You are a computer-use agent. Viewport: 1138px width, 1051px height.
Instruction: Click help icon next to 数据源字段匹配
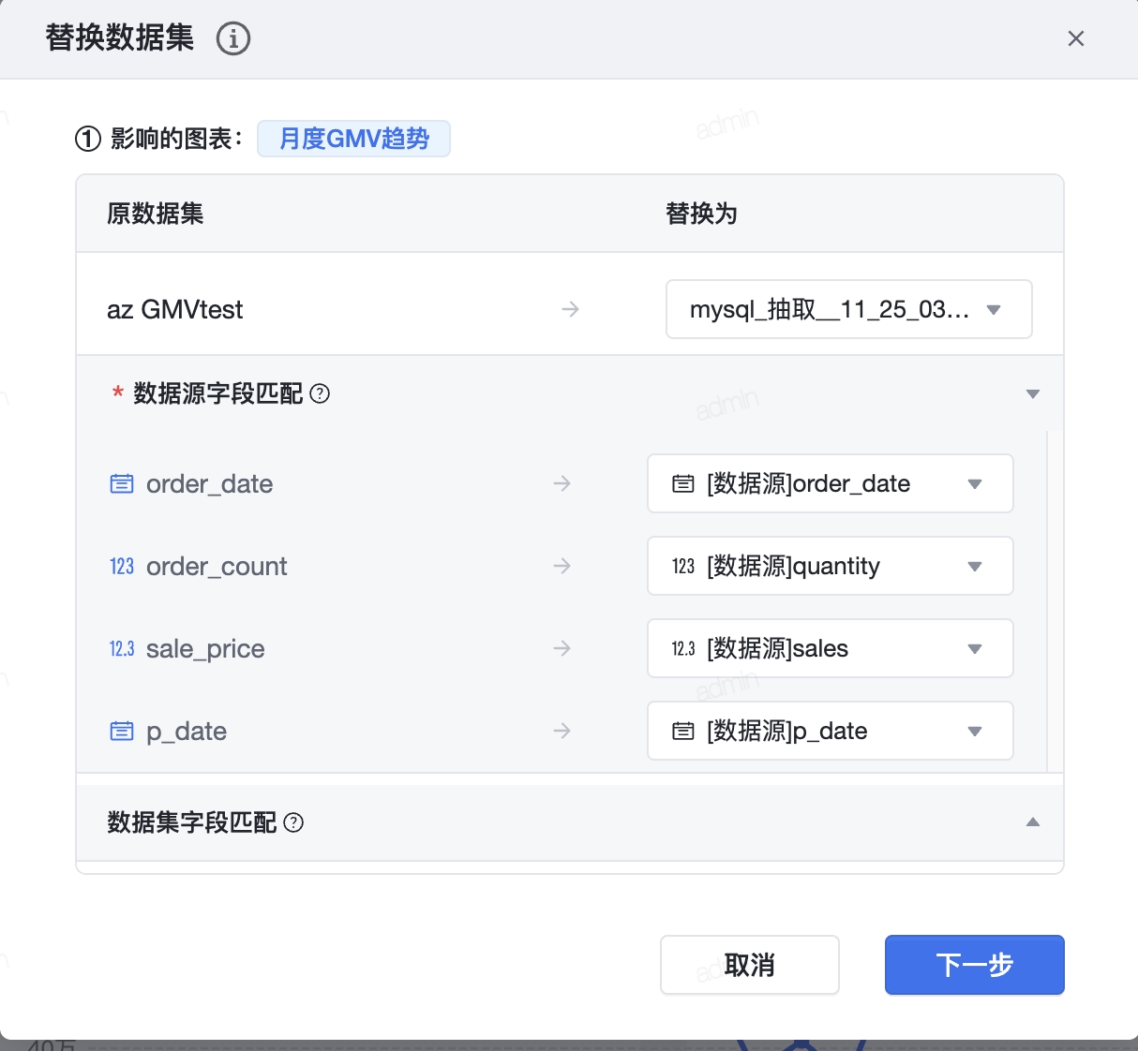[x=320, y=393]
